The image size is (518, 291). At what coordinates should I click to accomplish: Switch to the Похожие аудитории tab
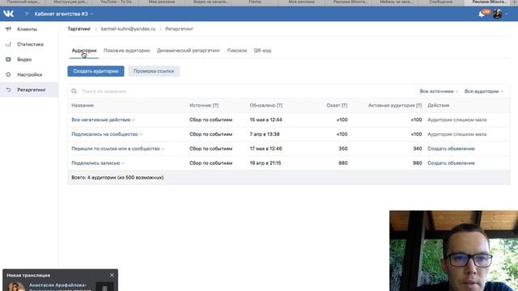pos(126,50)
